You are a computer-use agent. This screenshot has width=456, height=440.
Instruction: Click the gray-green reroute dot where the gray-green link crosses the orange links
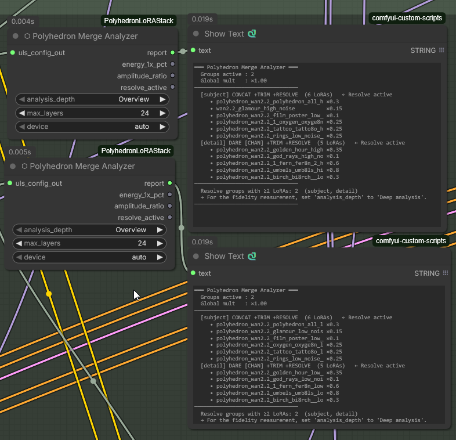(x=93, y=381)
